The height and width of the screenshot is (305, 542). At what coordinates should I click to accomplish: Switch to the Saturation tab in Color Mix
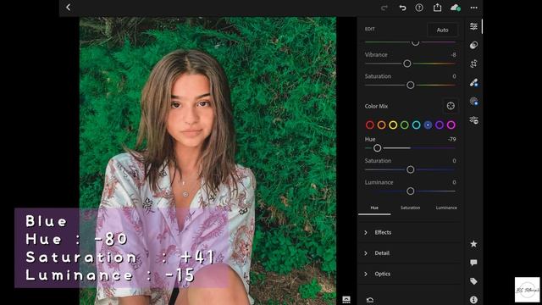pyautogui.click(x=410, y=208)
